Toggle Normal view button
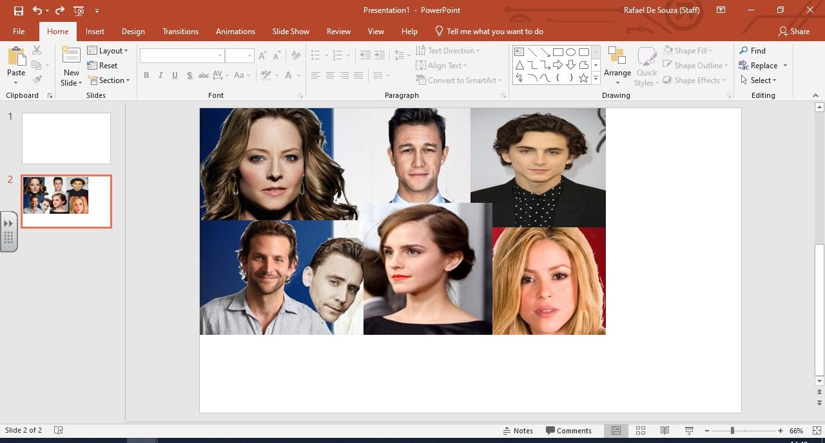This screenshot has width=825, height=443. [616, 431]
